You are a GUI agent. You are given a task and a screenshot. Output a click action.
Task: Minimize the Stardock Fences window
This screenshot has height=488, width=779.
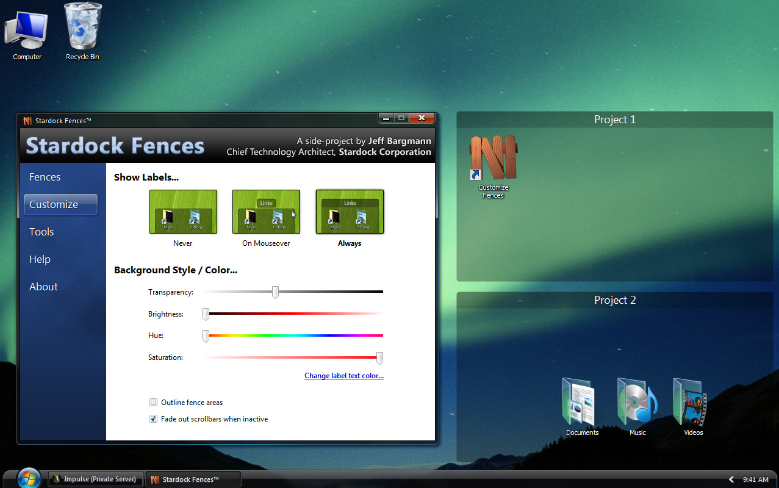(x=386, y=118)
